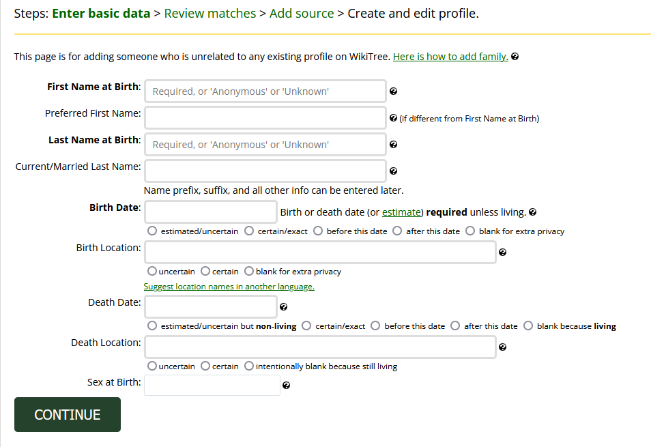Select uncertain for Death Location
The image size is (651, 447).
pos(151,366)
